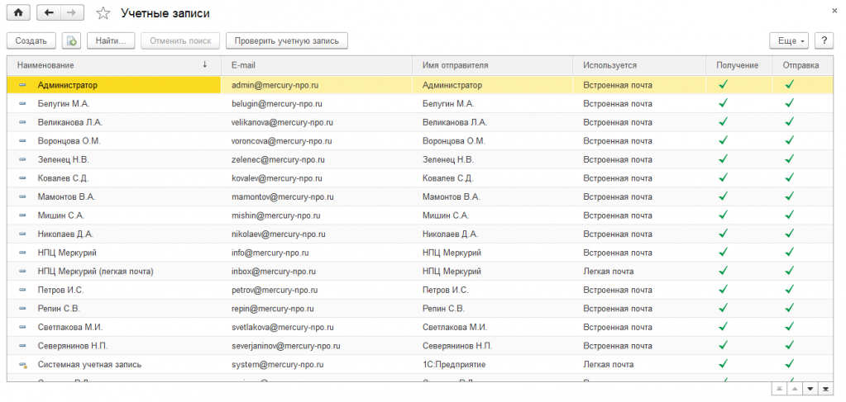This screenshot has width=846, height=402.
Task: Click the back arrow navigation button
Action: [x=49, y=13]
